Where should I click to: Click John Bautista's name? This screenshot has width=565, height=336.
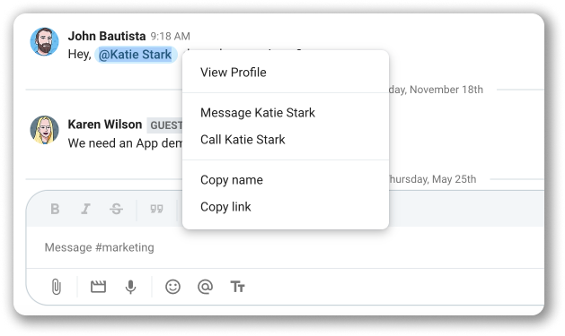click(107, 36)
